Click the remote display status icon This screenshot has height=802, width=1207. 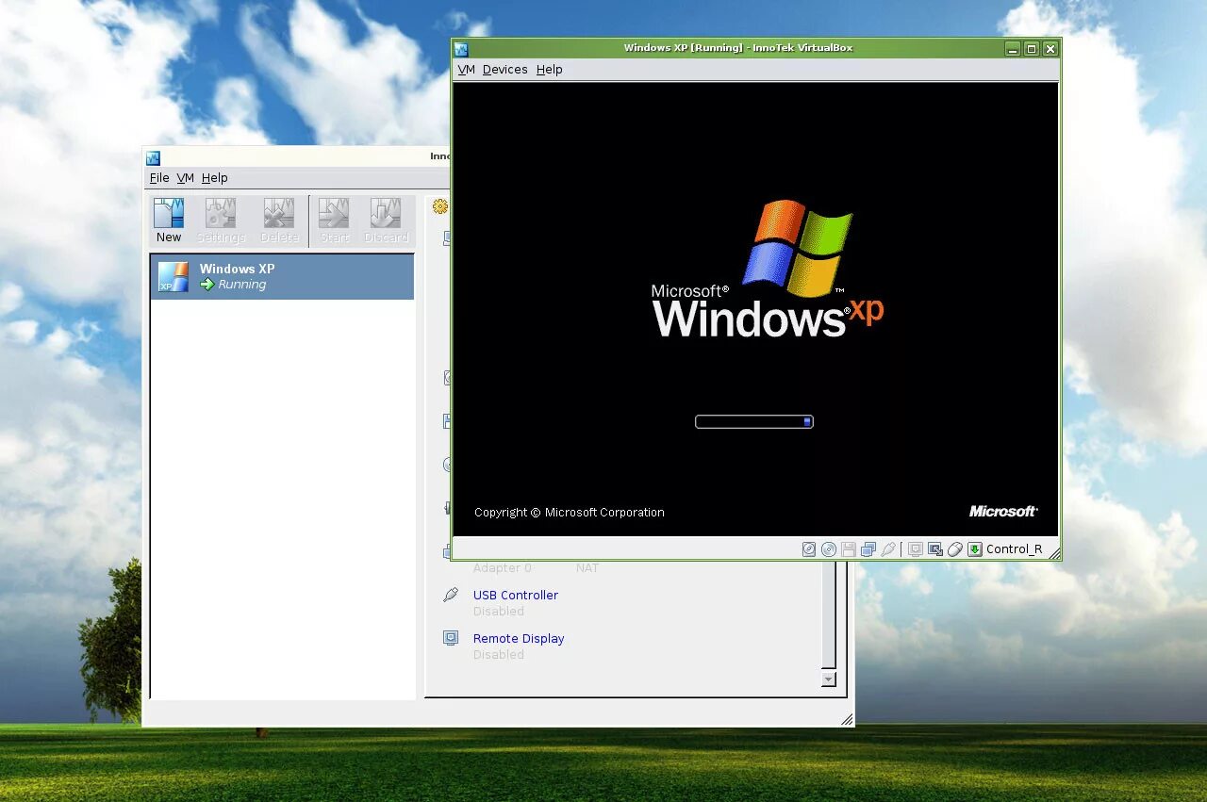point(916,549)
